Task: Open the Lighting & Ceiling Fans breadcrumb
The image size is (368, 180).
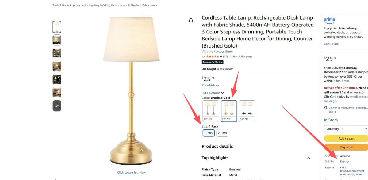Action: point(103,5)
